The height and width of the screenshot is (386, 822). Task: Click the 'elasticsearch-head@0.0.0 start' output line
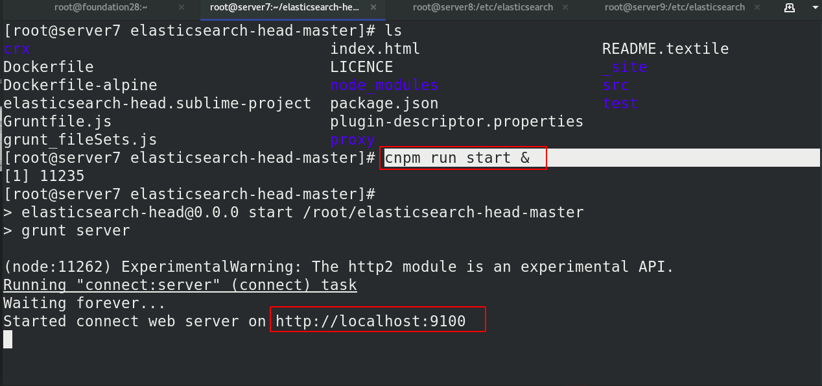[294, 213]
